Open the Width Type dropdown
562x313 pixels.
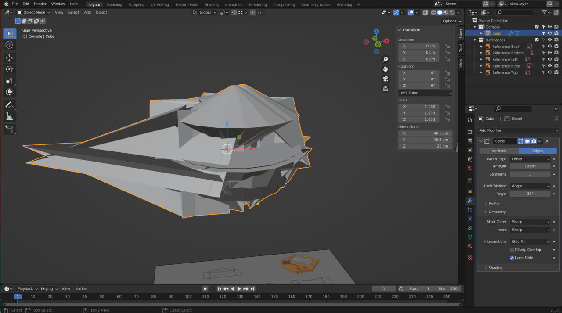pos(530,159)
